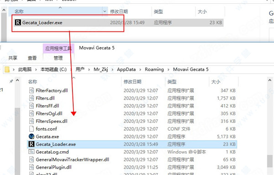Select FilterFactory.dll file name
The height and width of the screenshot is (175, 274).
pyautogui.click(x=52, y=90)
